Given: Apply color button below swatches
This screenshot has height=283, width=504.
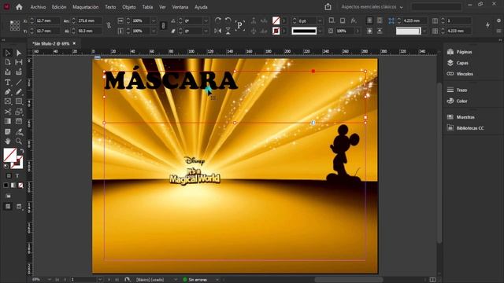Looking at the screenshot, I should click(x=6, y=186).
